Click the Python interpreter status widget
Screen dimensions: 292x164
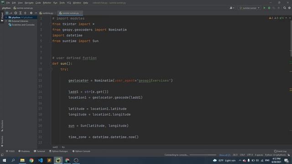[x=275, y=155]
